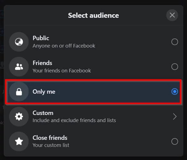Screen dimensions: 187x160
Task: Click "Your friends on Facebook" description
Action: click(62, 71)
